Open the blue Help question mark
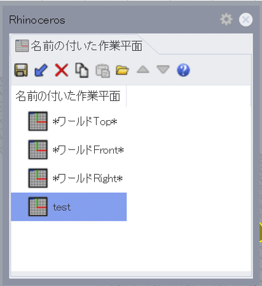 pos(183,70)
